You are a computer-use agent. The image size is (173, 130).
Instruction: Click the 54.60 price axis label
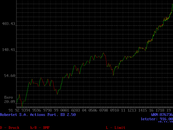click(9, 76)
